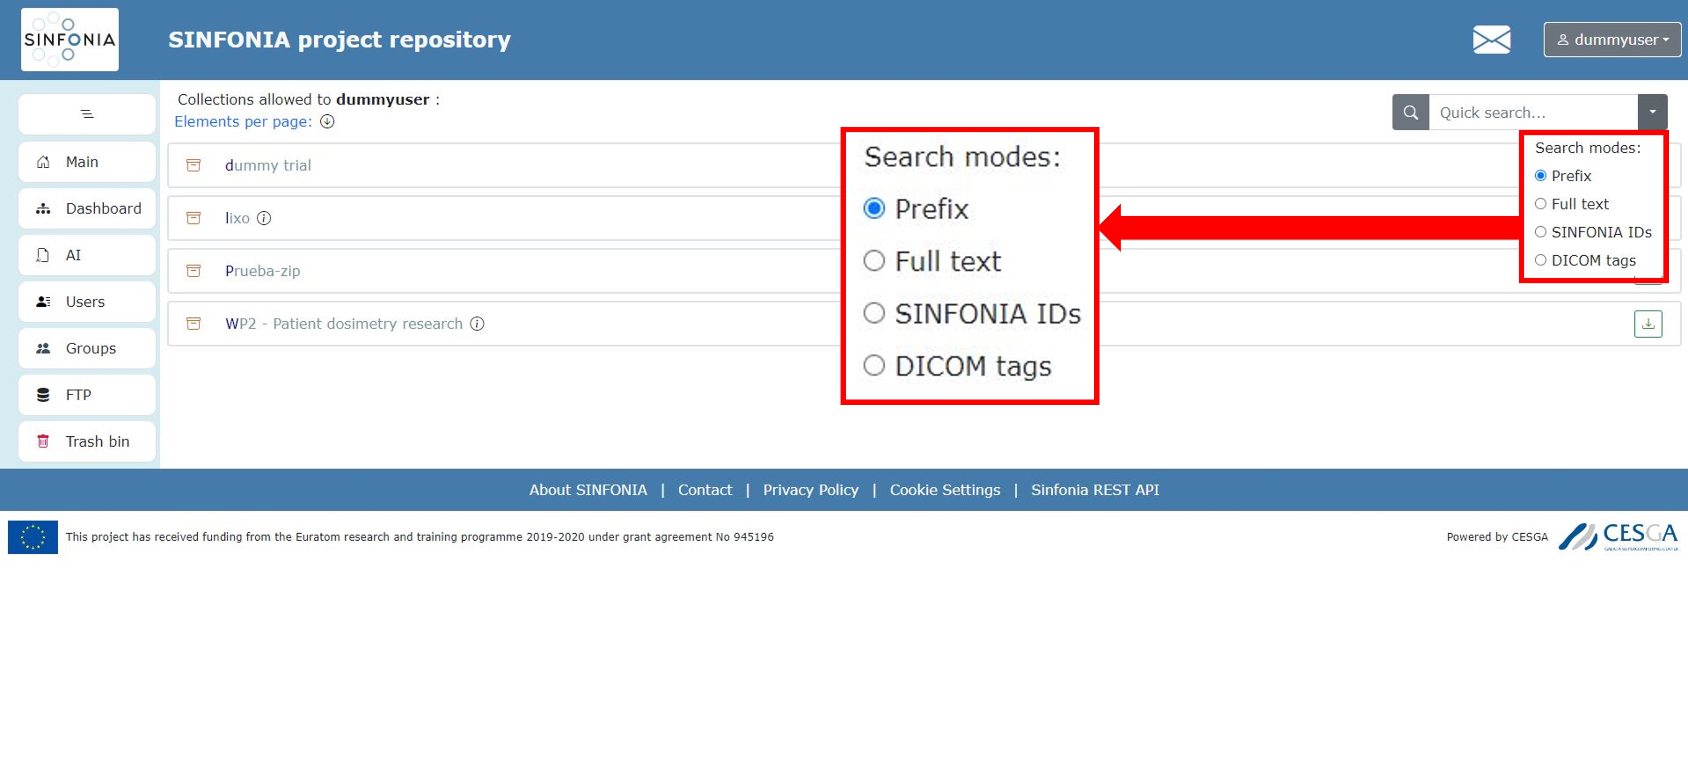
Task: Open the Prueba-zip collection
Action: point(262,271)
